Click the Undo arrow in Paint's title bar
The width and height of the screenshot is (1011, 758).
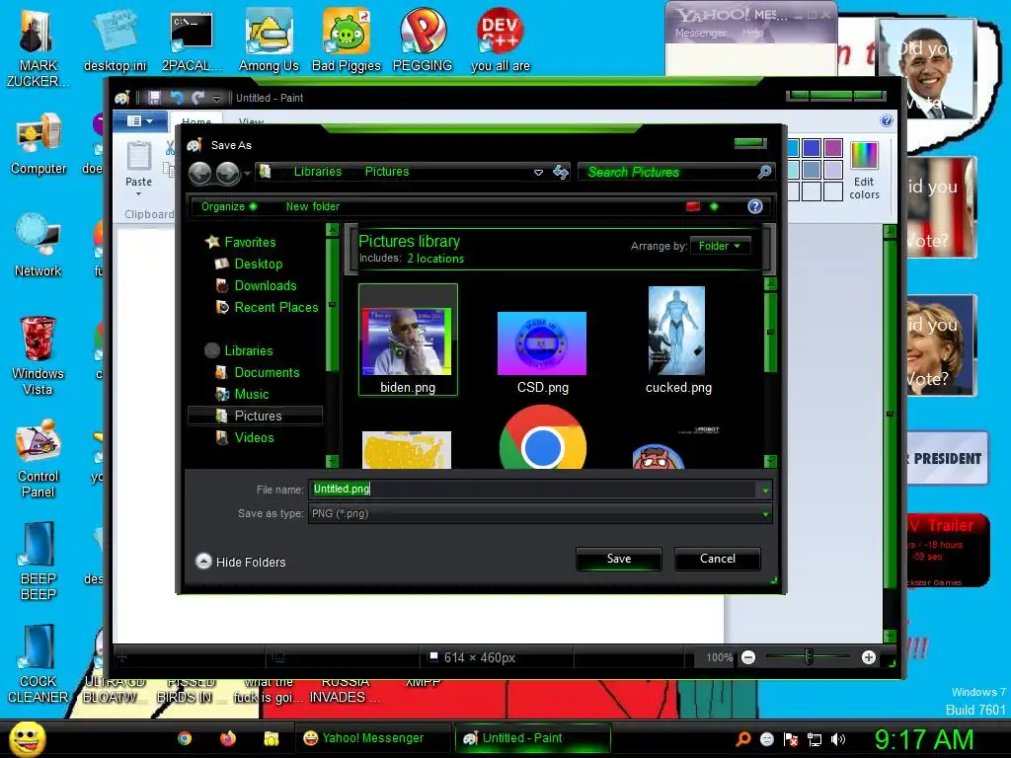[176, 98]
